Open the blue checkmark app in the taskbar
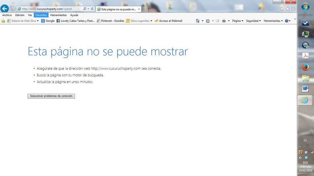 click(305, 23)
